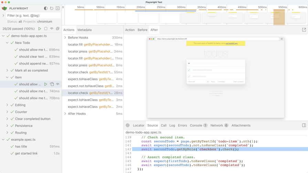The width and height of the screenshot is (308, 173).
Task: Expand the Before Hooks action
Action: point(65,37)
